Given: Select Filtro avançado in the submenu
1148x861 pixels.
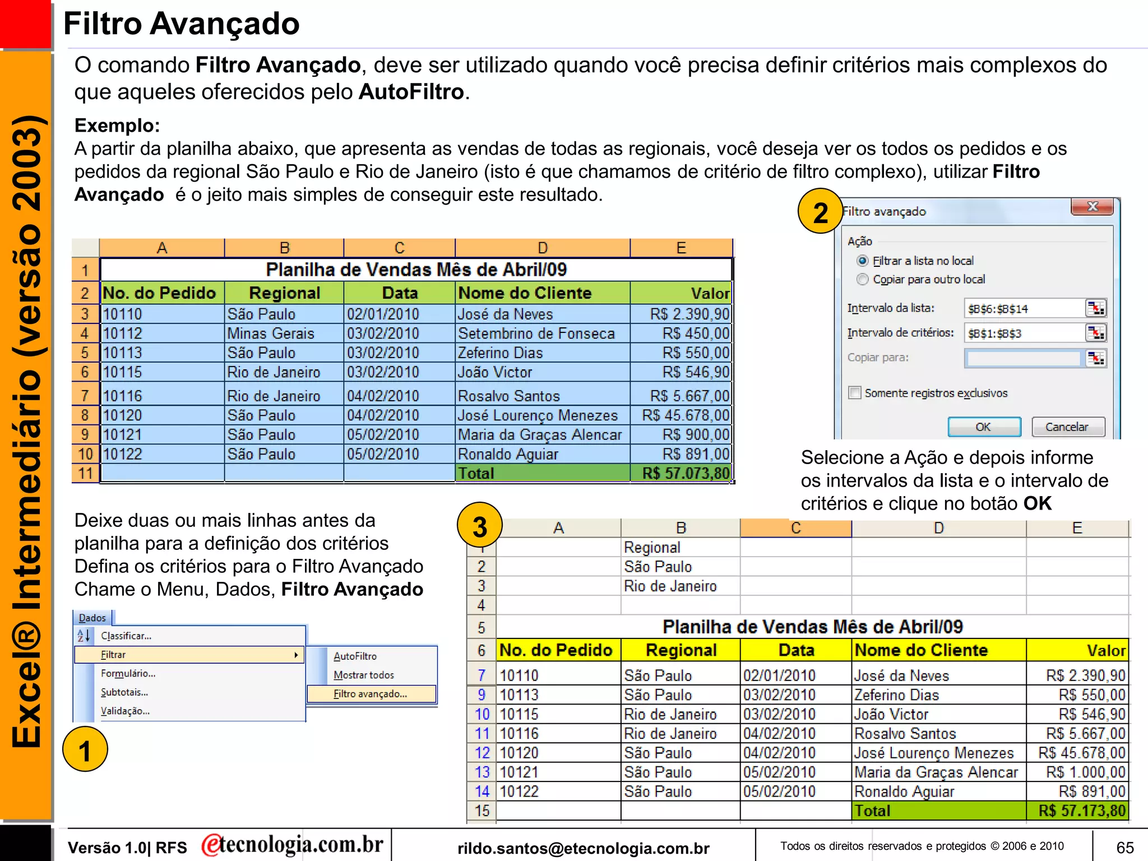Looking at the screenshot, I should [372, 694].
